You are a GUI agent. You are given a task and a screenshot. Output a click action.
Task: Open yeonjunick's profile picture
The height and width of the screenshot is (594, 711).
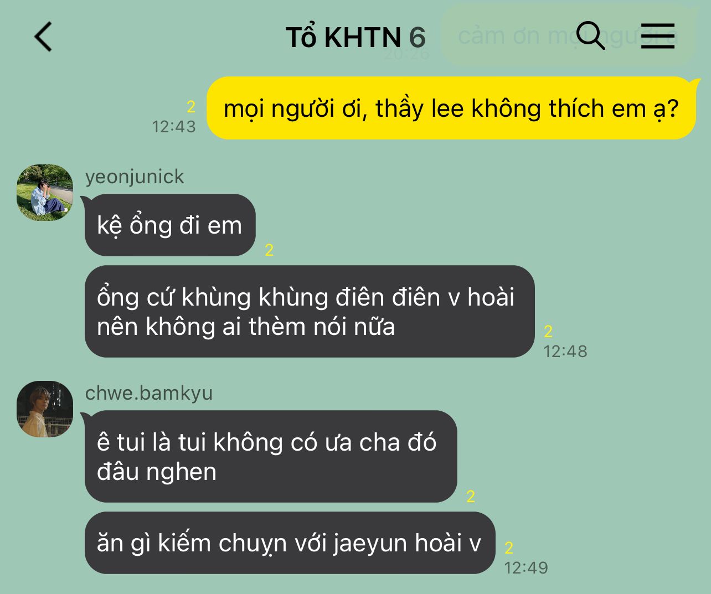point(45,193)
